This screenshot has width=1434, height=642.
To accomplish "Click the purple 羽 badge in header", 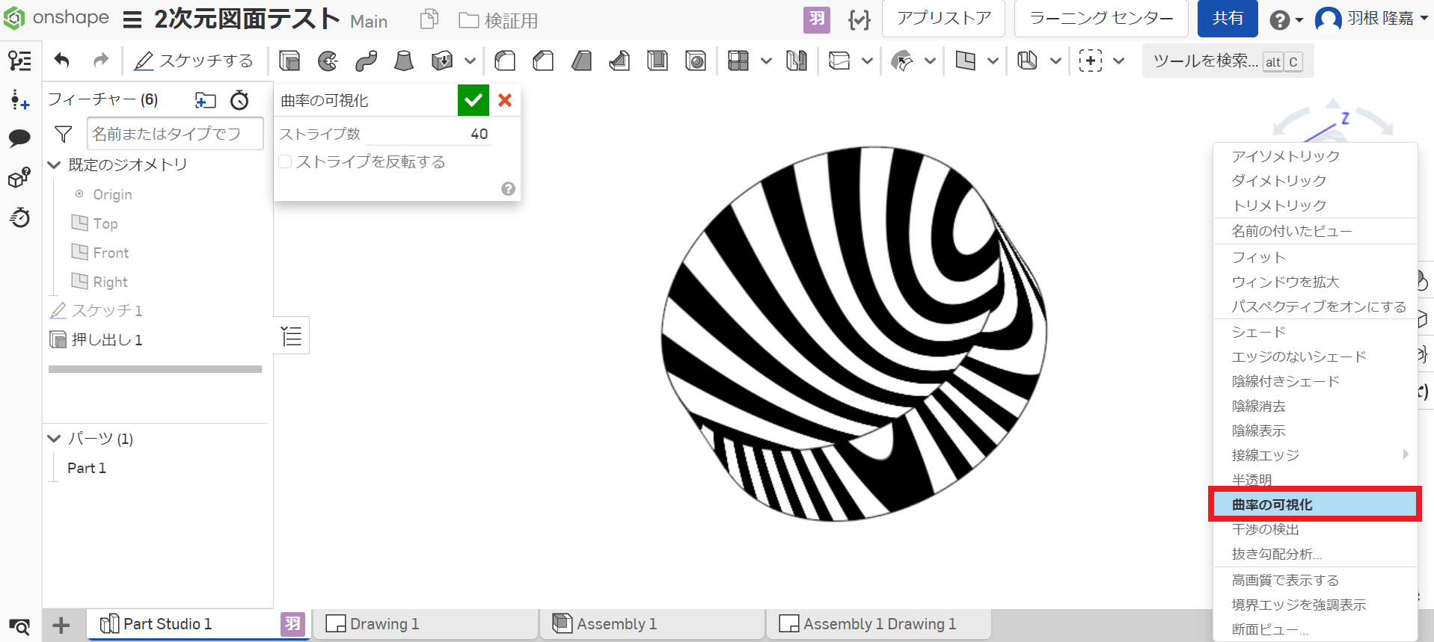I will [817, 19].
